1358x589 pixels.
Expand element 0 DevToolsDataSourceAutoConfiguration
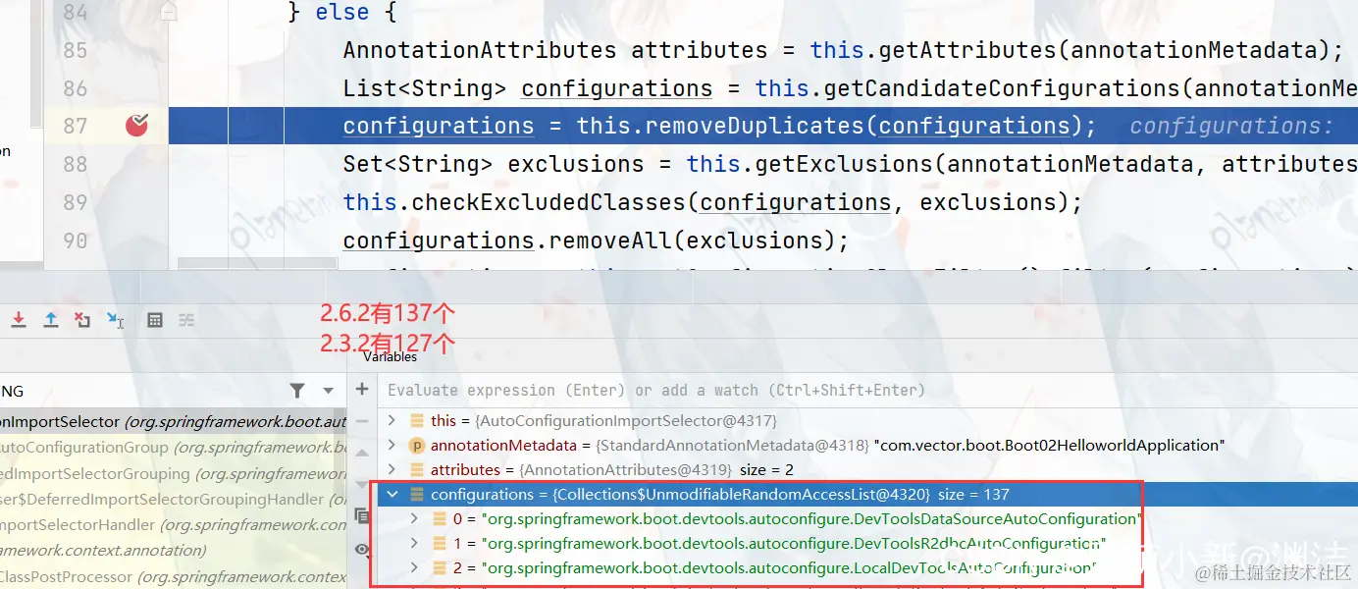pyautogui.click(x=414, y=518)
